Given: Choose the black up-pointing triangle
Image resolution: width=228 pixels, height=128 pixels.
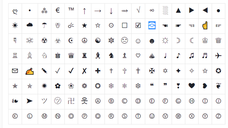Looking at the screenshot, I should click(x=178, y=11).
